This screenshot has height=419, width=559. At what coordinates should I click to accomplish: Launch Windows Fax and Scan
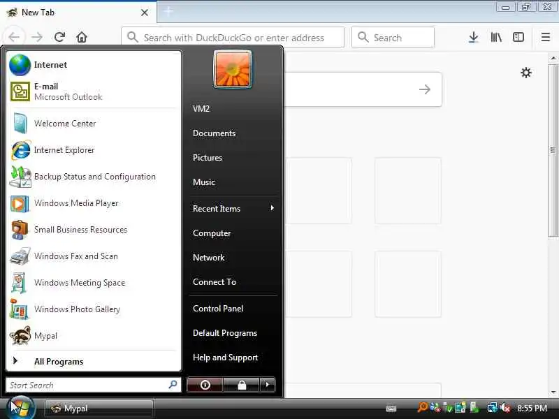(94, 256)
